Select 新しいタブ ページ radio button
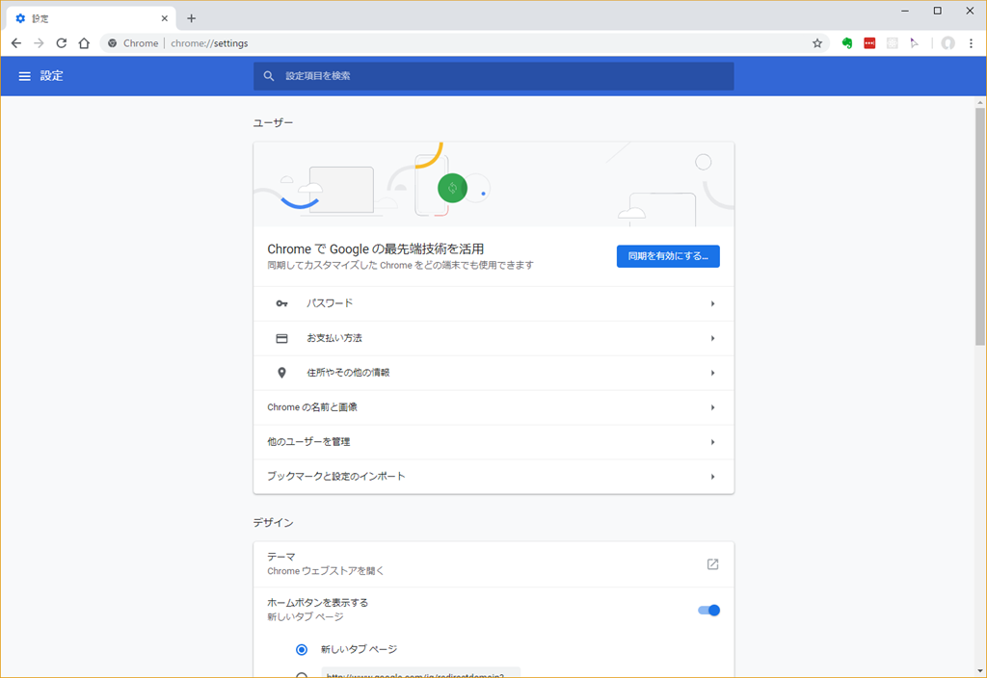This screenshot has height=678, width=987. (302, 649)
